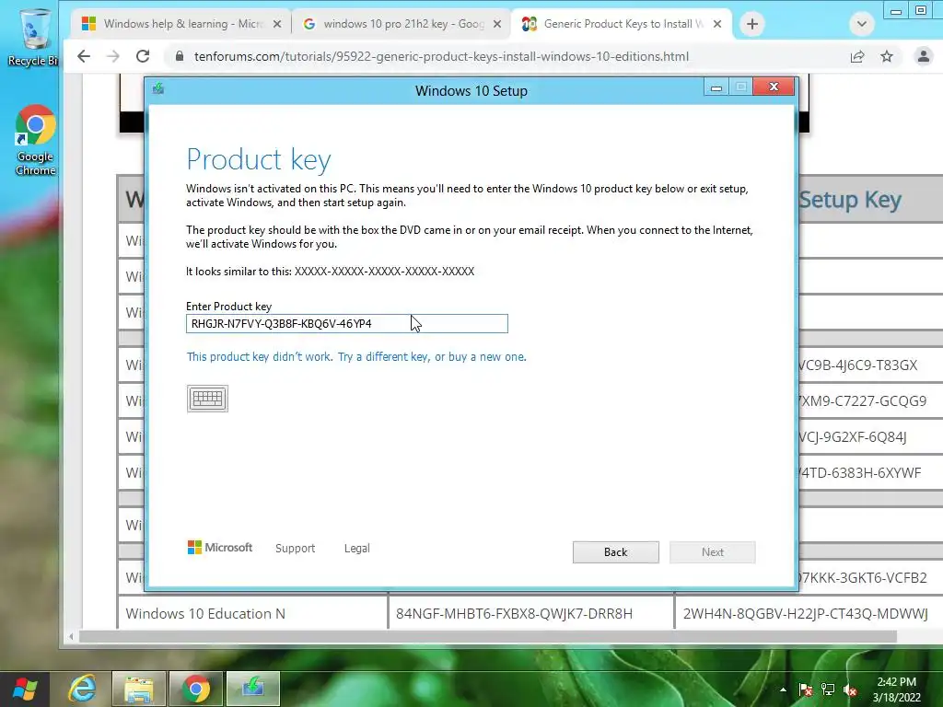The image size is (943, 707).
Task: Click partial key ending 4J6C9-T83GX
Action: [x=858, y=365]
